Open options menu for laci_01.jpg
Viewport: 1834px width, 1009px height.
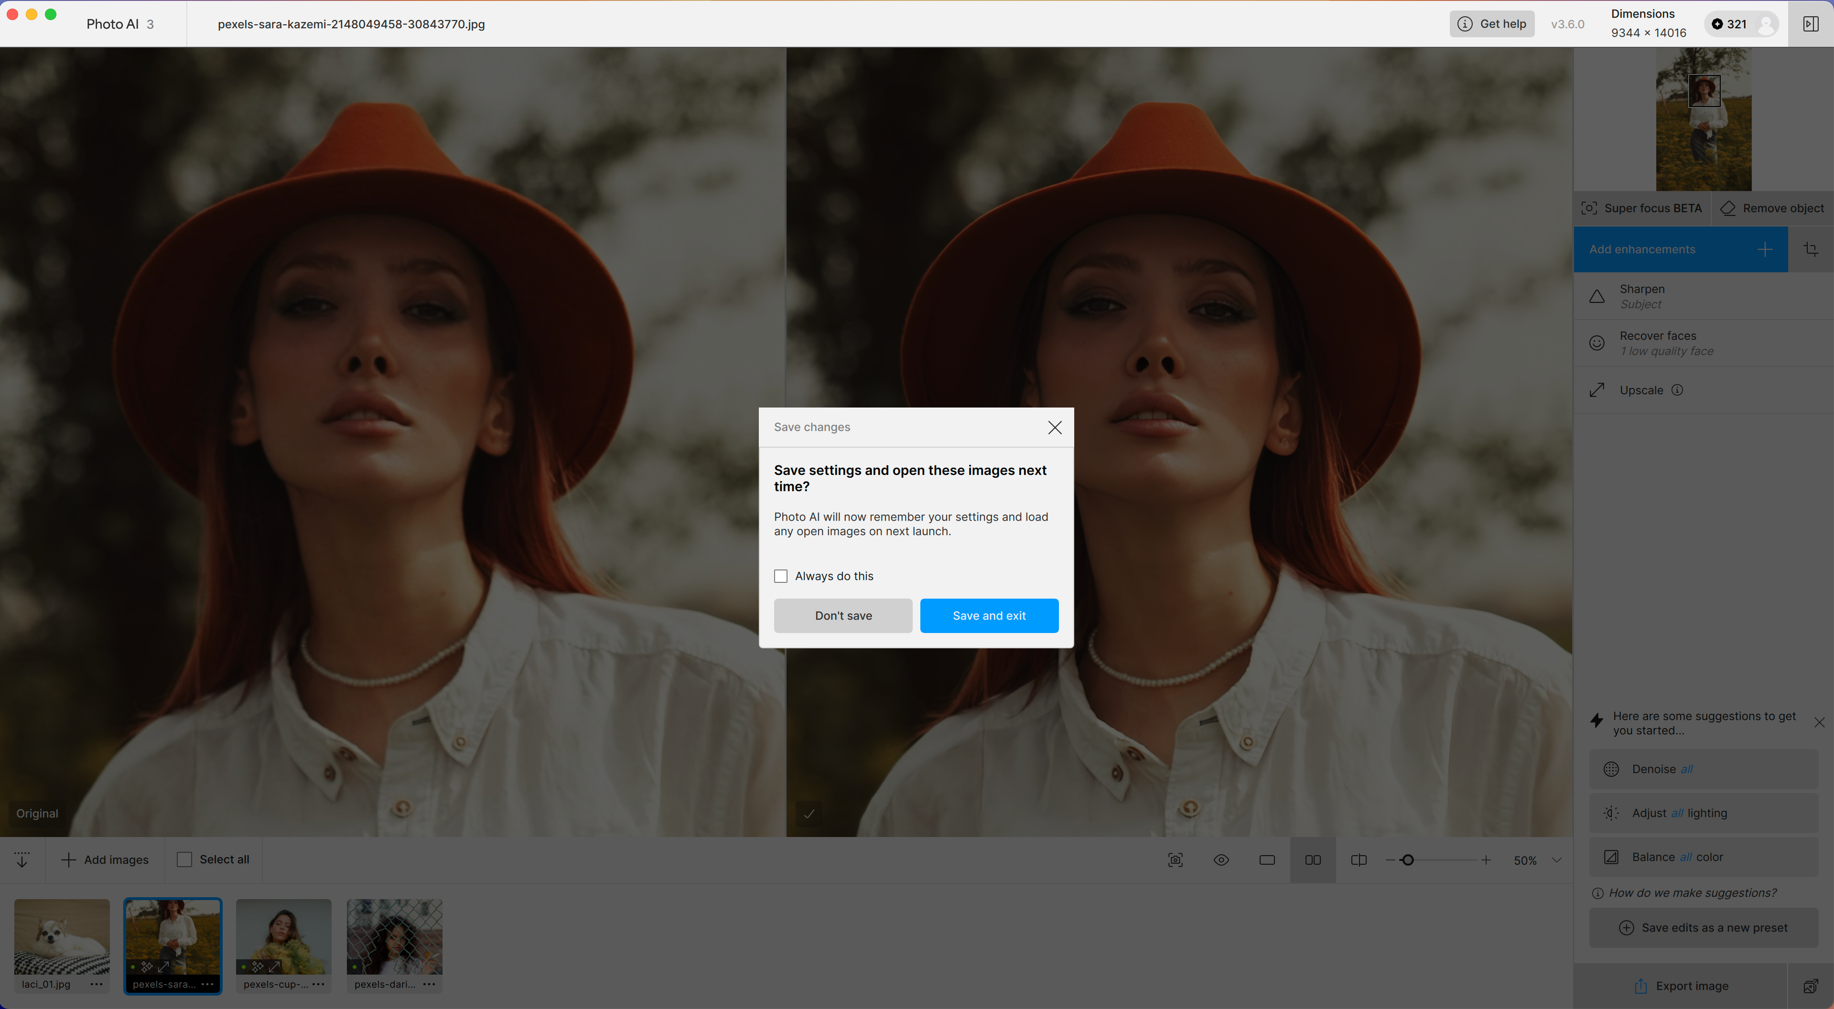[96, 984]
